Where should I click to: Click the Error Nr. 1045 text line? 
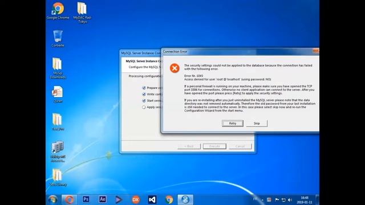(x=194, y=76)
